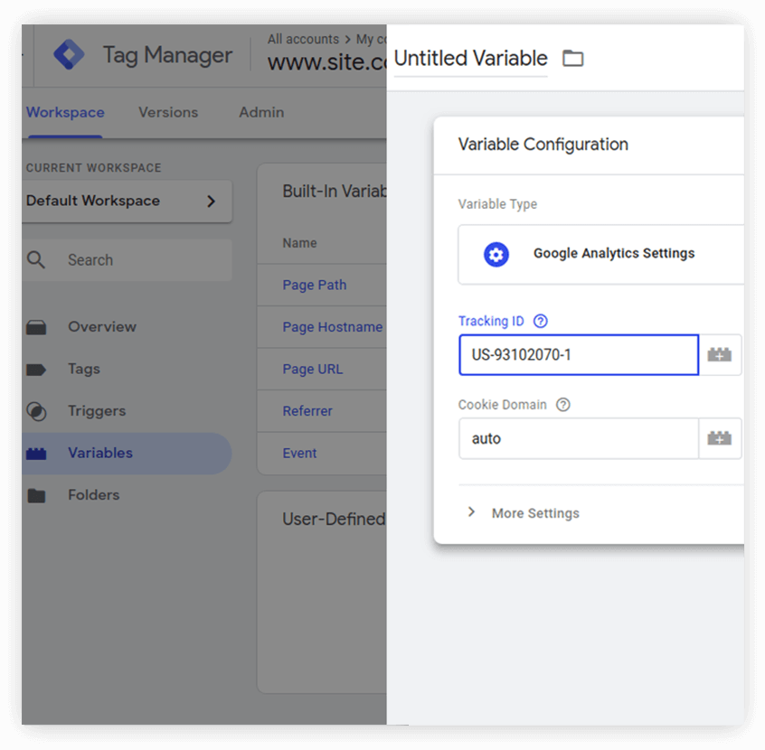Open Tracking ID help question mark
This screenshot has height=750, width=765.
[x=541, y=321]
